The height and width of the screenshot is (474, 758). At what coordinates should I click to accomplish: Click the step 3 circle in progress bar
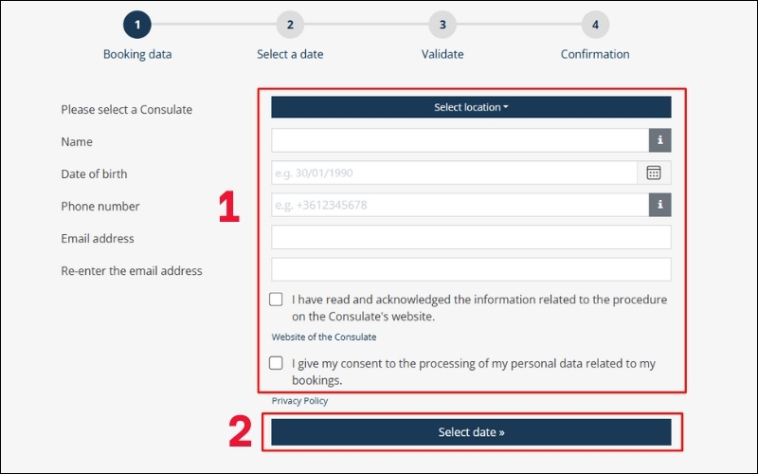tap(442, 25)
